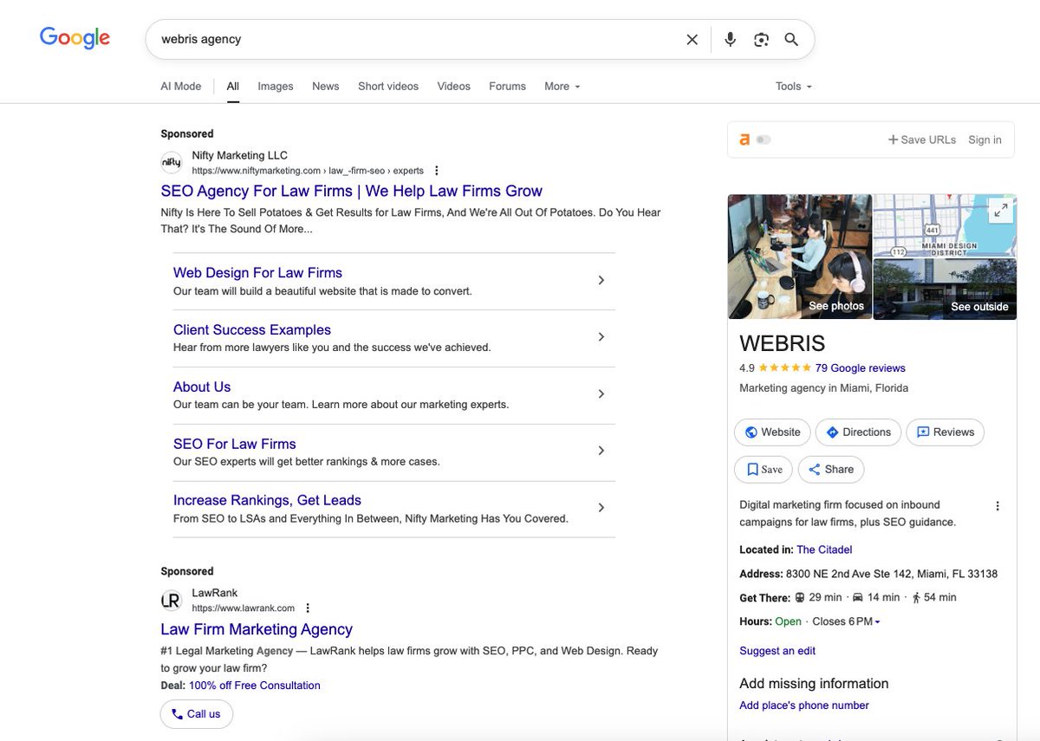
Task: Open Client Success Examples sitelink title
Action: tap(252, 330)
